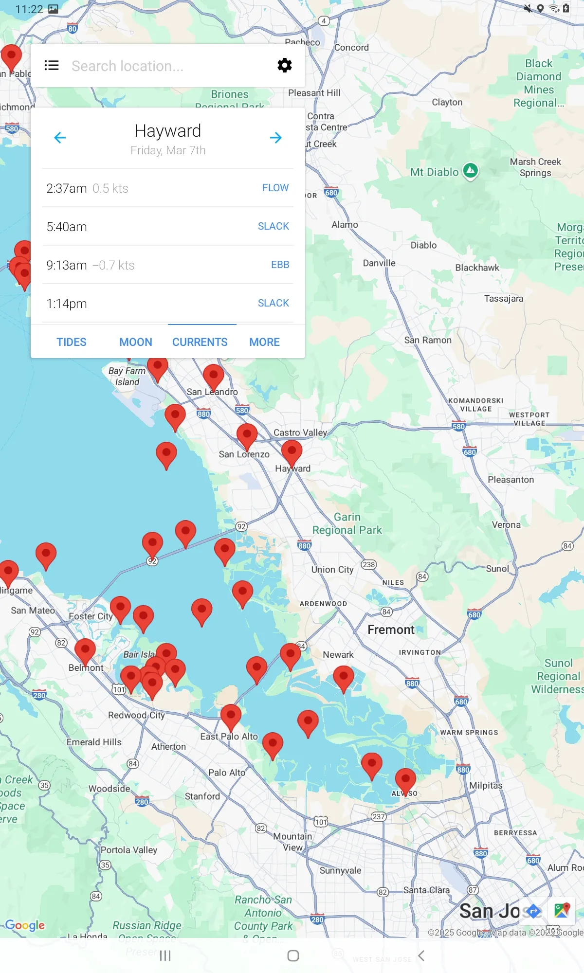This screenshot has width=584, height=973.
Task: Tap the 9:13am EBB entry
Action: coord(167,265)
